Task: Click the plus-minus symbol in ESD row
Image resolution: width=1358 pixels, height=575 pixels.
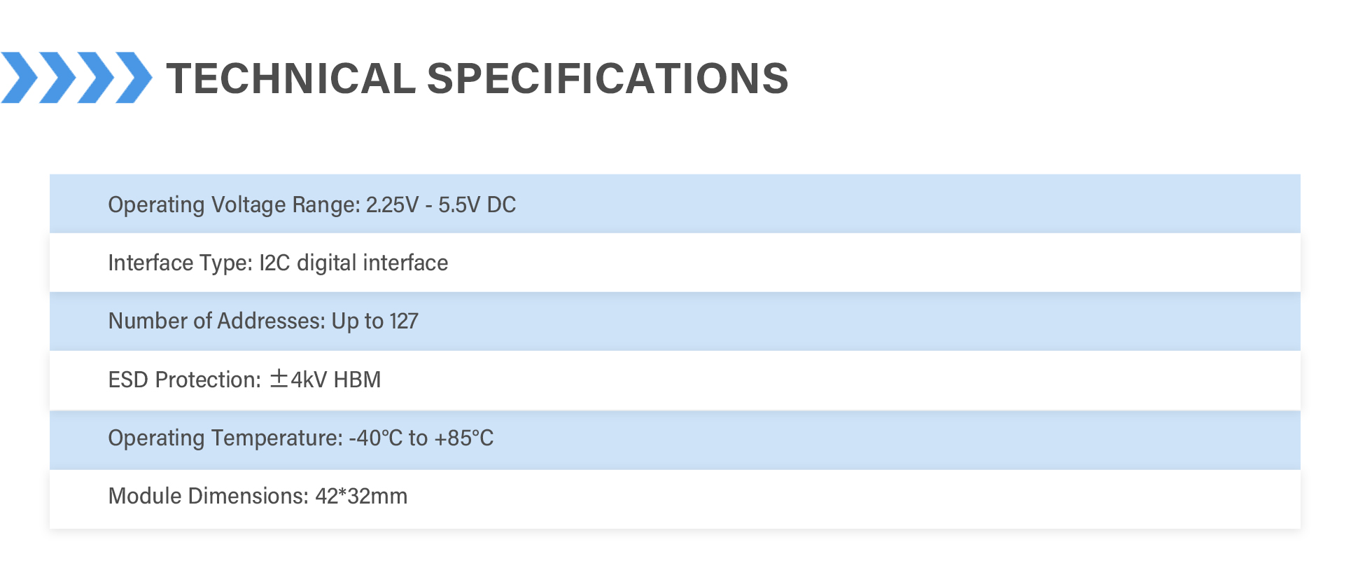Action: (279, 379)
